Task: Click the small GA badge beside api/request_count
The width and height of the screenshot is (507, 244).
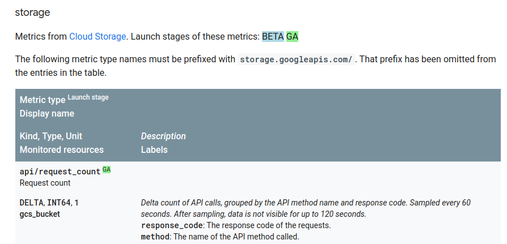Action: [107, 170]
